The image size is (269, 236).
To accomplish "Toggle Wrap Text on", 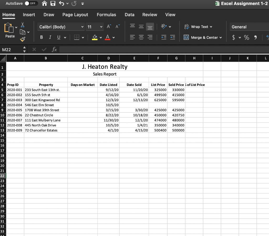I will pos(198,27).
